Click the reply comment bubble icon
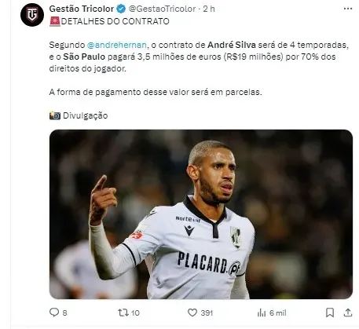Screen dimensions: 359x329 54,313
